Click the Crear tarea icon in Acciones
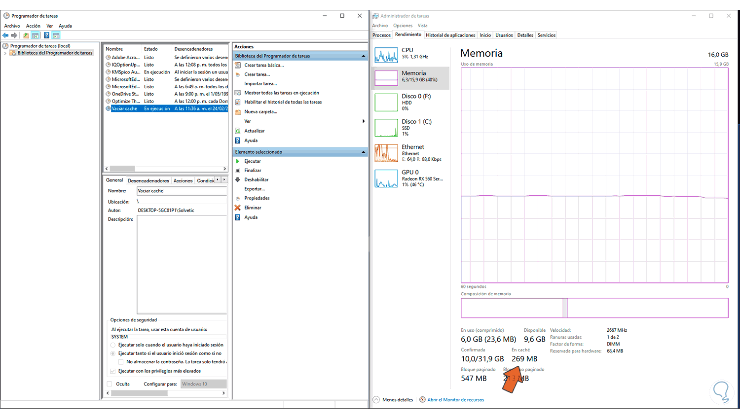Screen dimensions: 740x419 238,74
